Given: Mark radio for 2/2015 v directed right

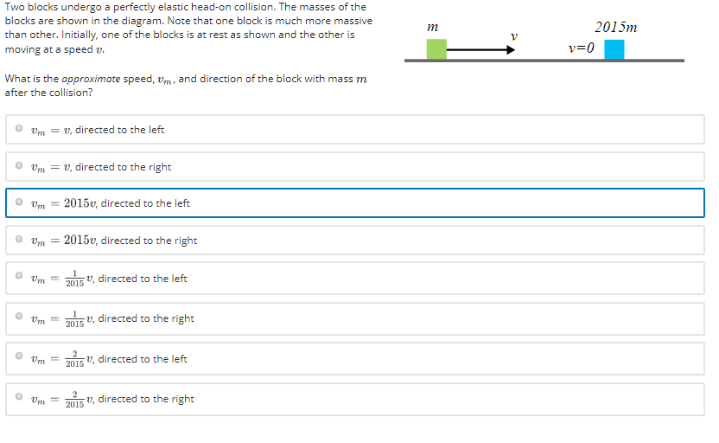Looking at the screenshot, I should pos(19,399).
